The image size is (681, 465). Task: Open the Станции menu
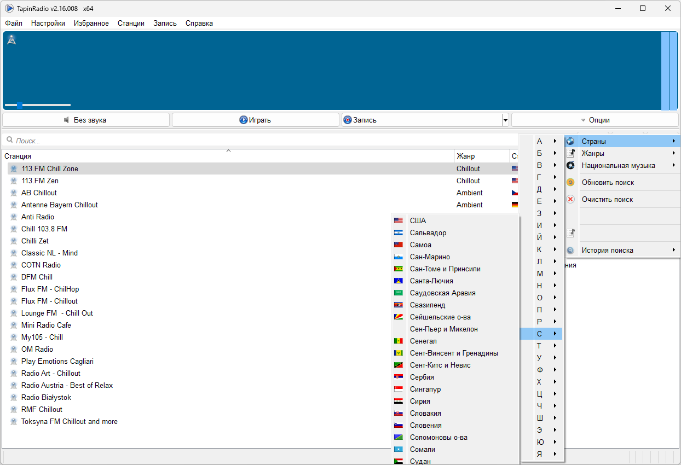pos(131,23)
